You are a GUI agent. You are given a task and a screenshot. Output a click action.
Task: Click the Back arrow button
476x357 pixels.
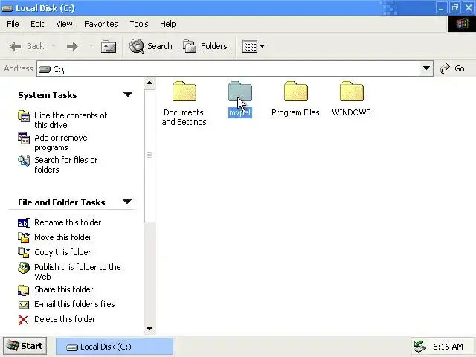27,46
